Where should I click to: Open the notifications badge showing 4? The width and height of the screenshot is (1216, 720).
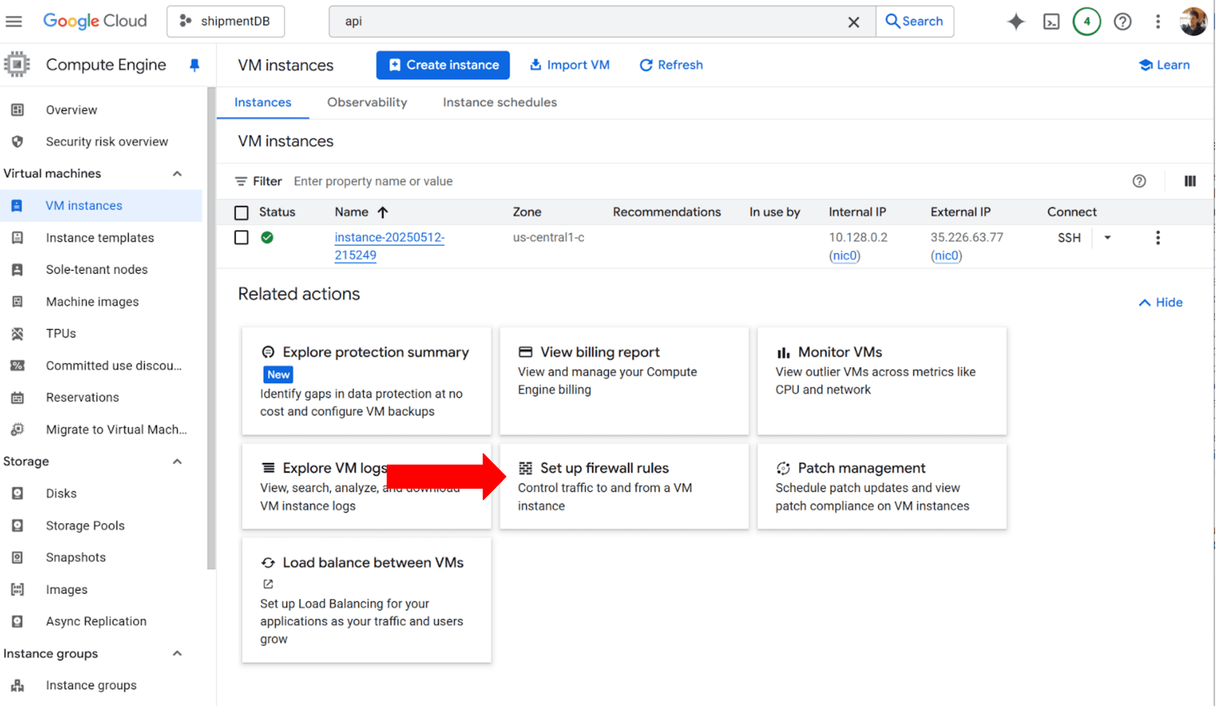[1086, 22]
